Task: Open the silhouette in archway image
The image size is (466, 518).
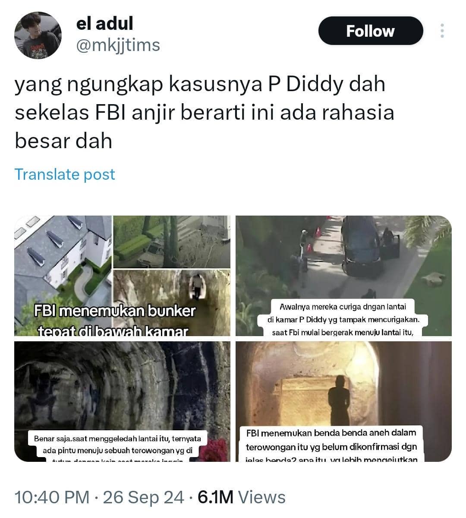Action: [343, 401]
